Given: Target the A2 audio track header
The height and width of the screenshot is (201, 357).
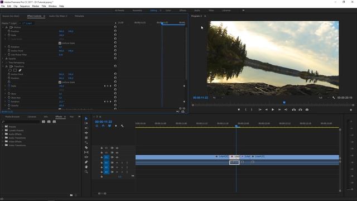Looking at the screenshot, I should click(x=107, y=167).
